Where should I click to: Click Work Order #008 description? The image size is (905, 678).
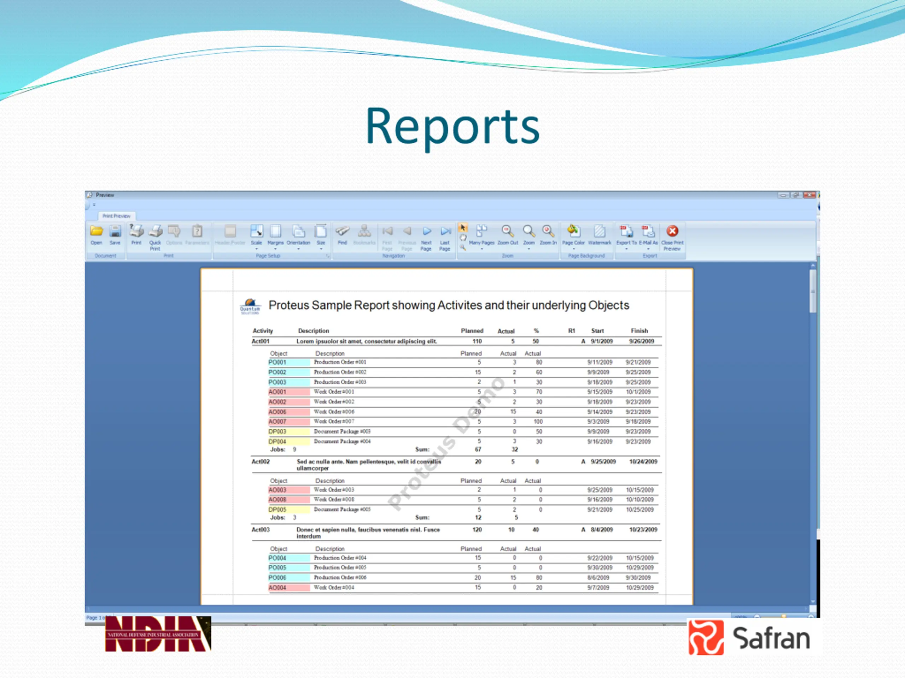334,499
